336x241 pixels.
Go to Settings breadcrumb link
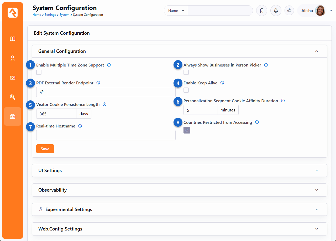click(x=50, y=15)
